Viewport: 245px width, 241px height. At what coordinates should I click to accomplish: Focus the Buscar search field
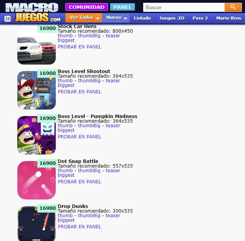click(x=184, y=7)
